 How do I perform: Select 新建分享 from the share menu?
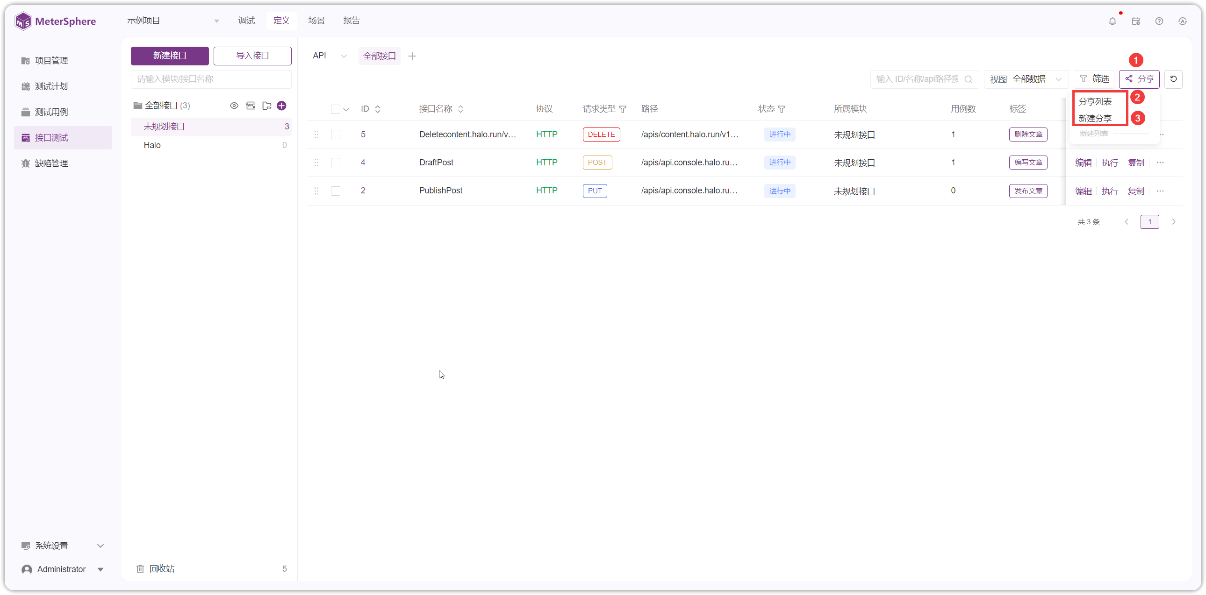(1095, 118)
